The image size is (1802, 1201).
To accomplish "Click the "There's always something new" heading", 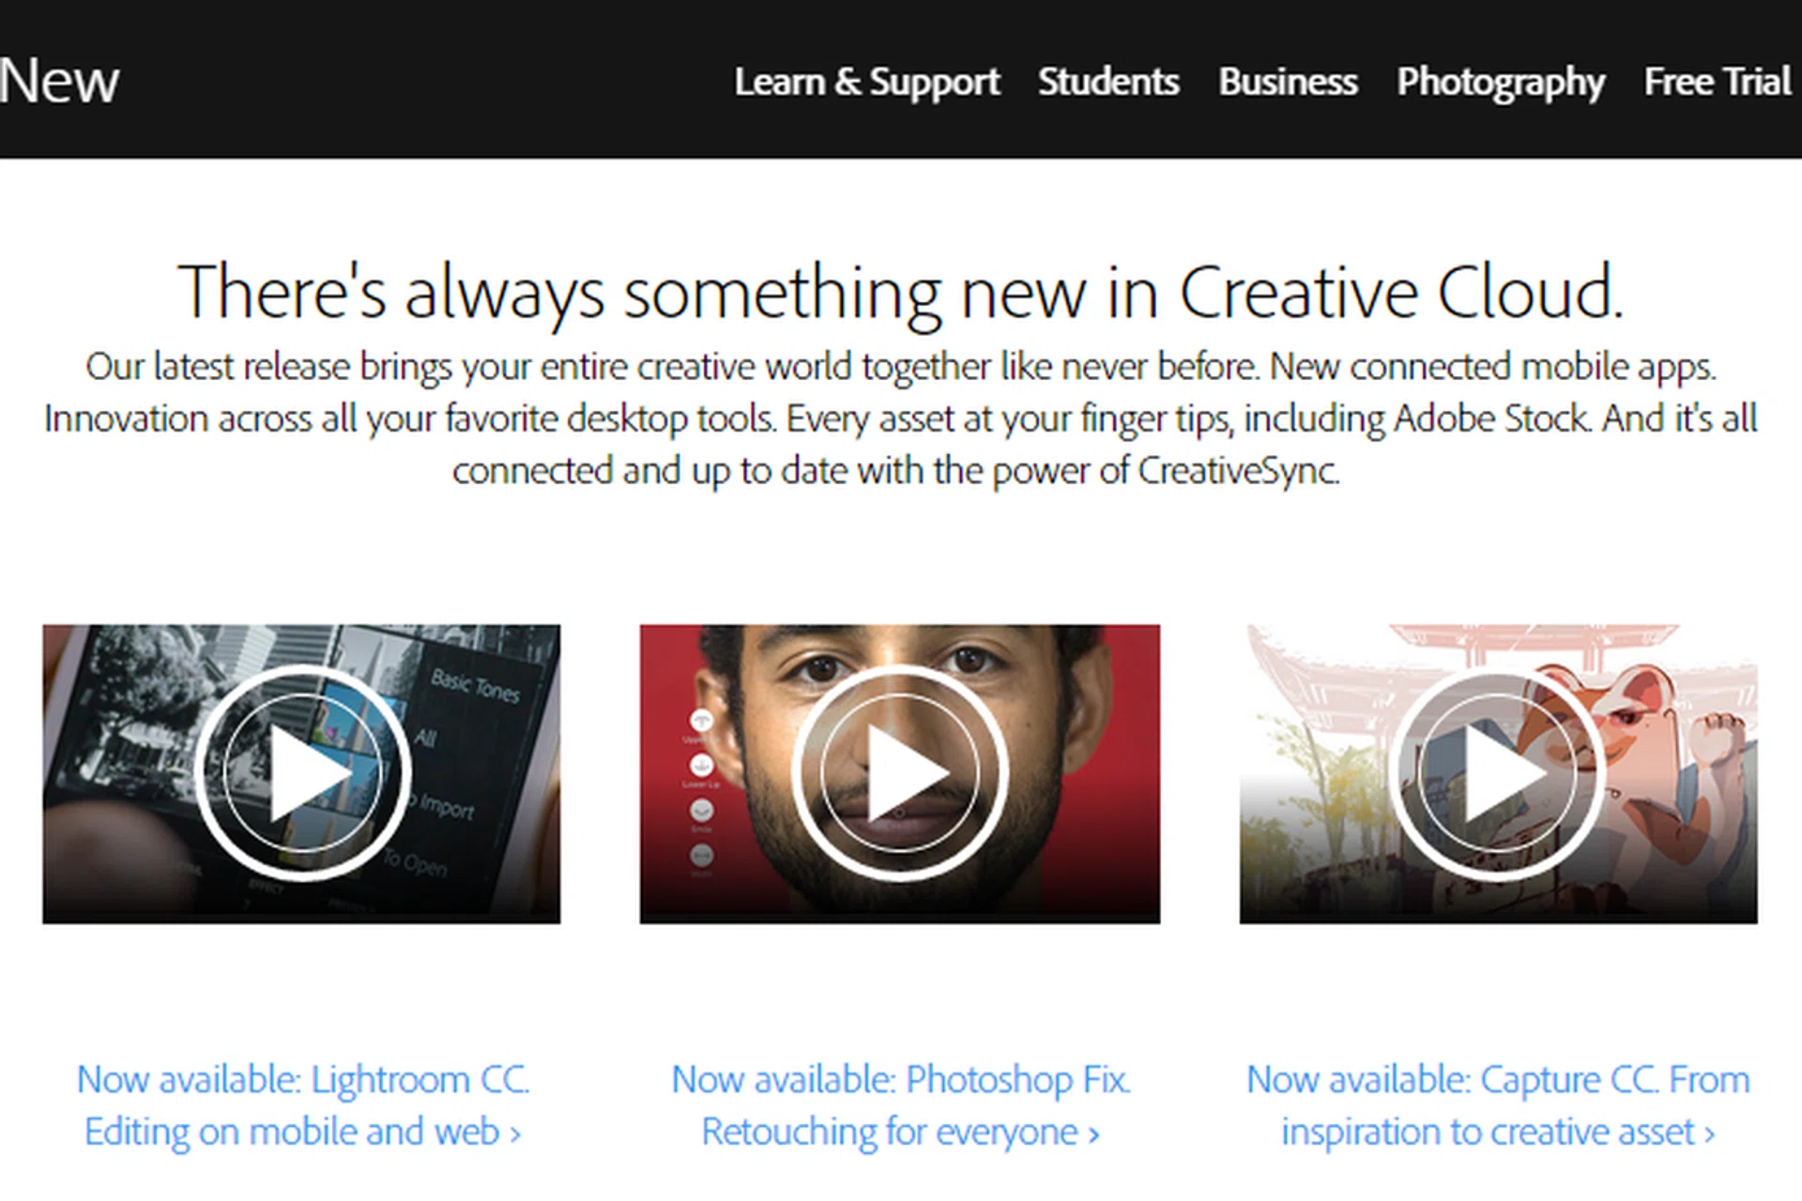I will (899, 293).
